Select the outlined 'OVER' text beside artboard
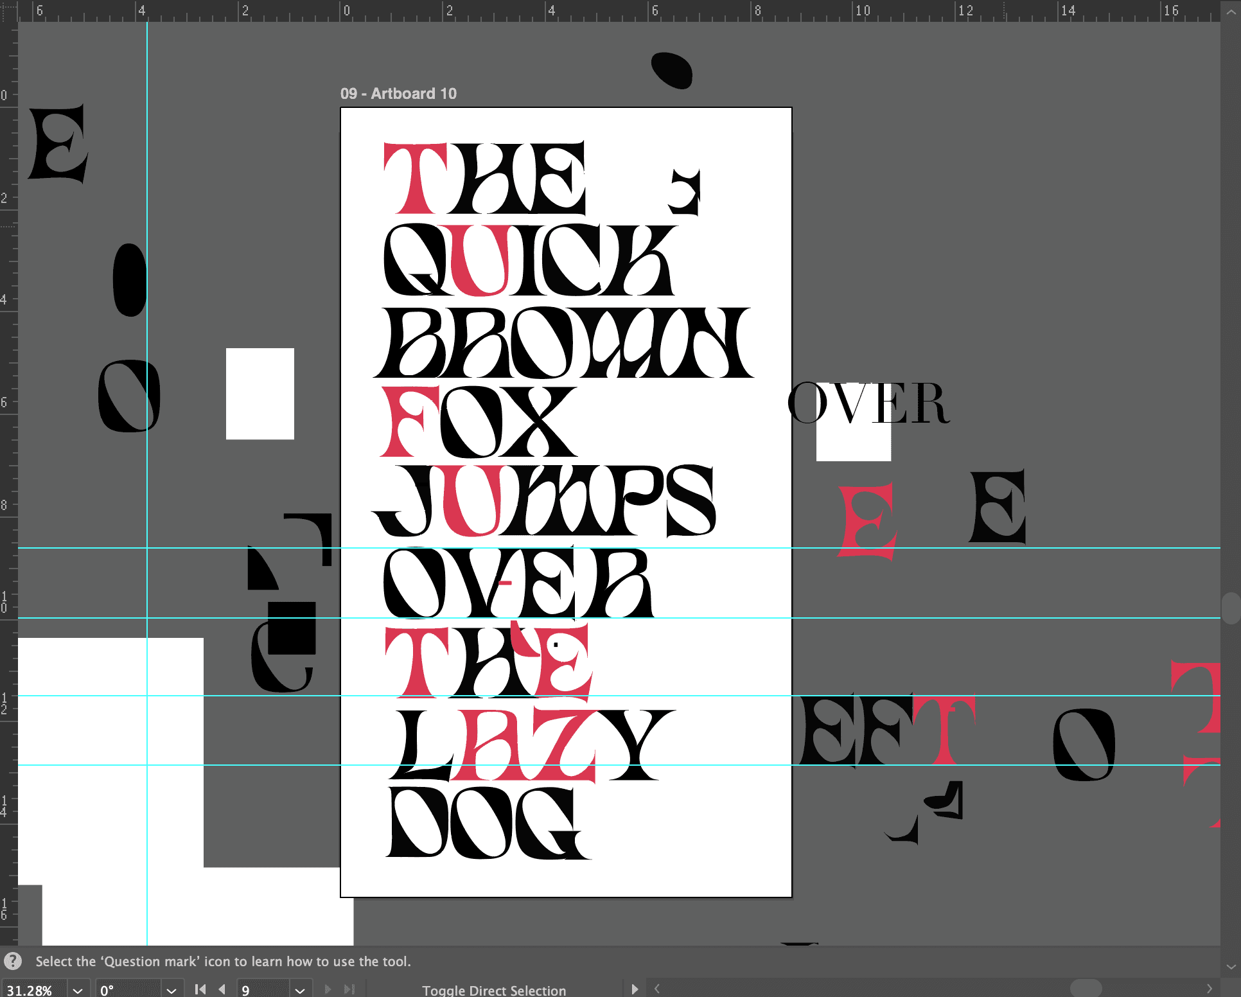The width and height of the screenshot is (1241, 997). coord(868,403)
